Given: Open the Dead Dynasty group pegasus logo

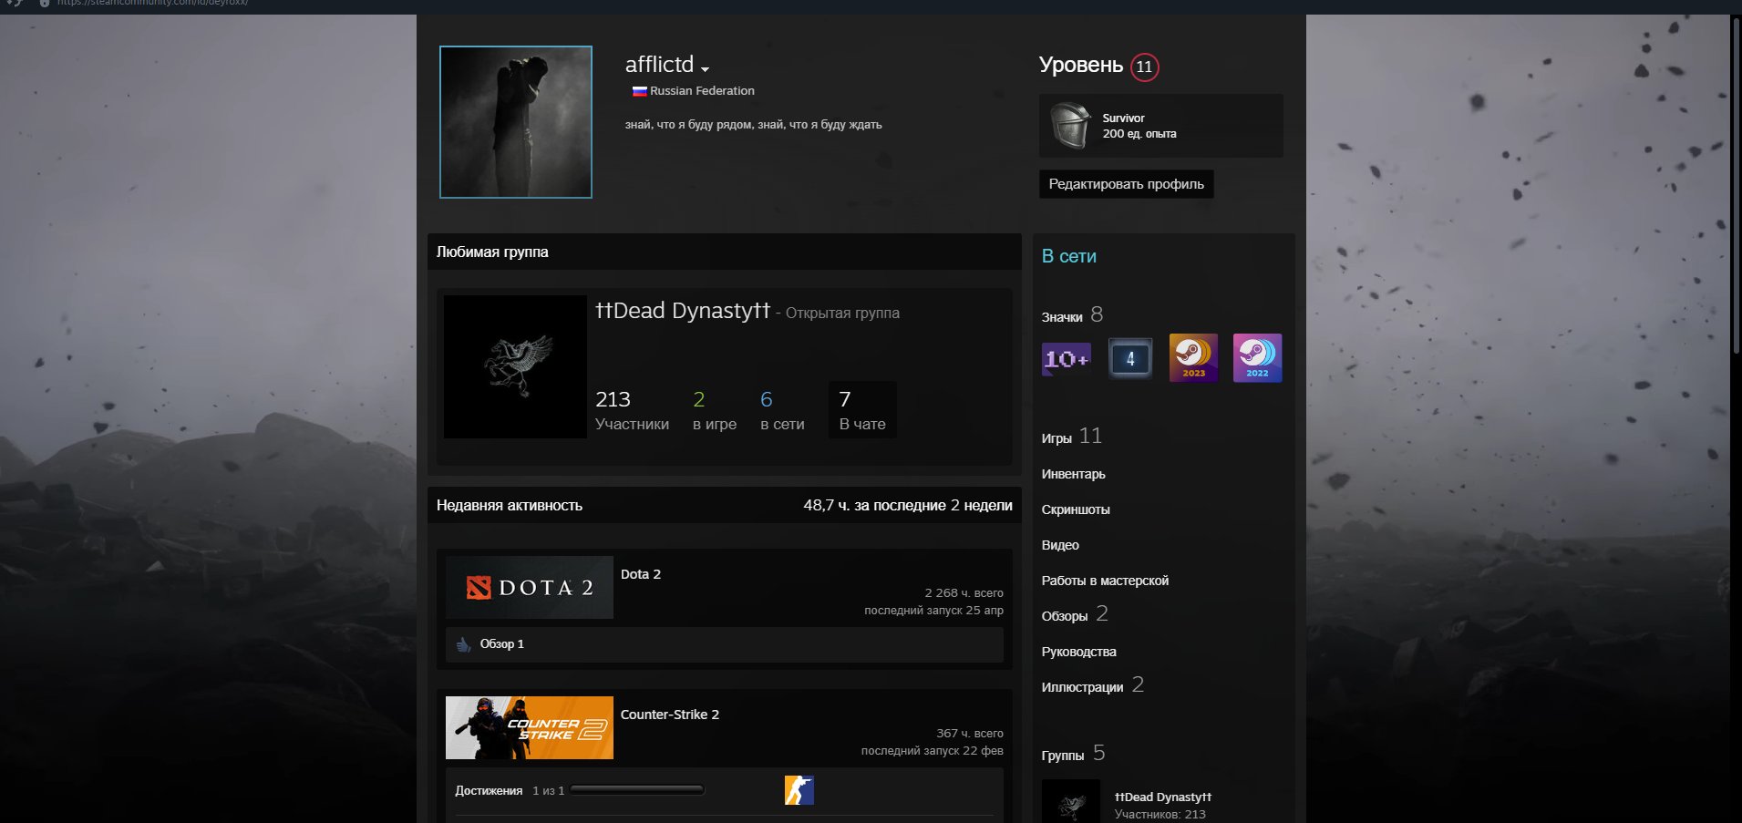Looking at the screenshot, I should click(515, 366).
